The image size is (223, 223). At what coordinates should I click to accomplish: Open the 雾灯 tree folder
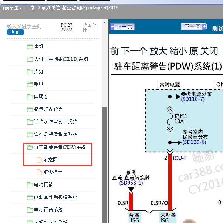coord(38,46)
